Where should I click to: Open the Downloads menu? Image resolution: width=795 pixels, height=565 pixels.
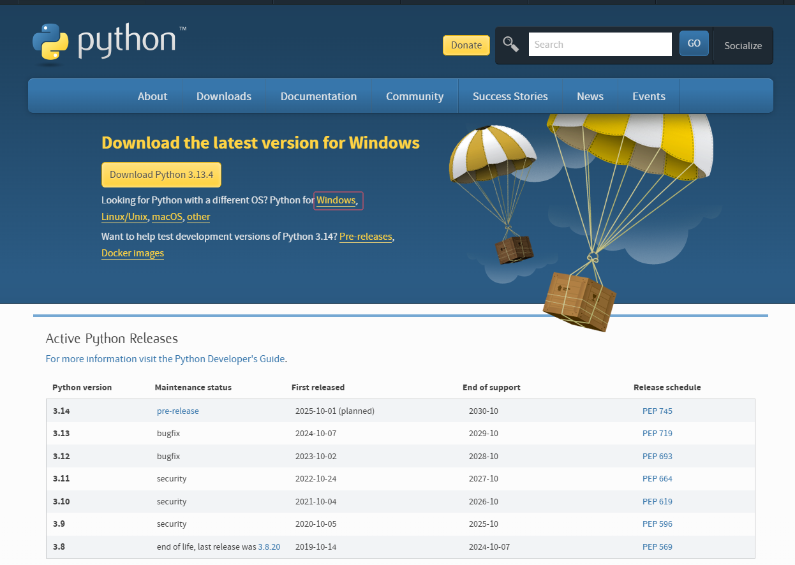tap(224, 96)
